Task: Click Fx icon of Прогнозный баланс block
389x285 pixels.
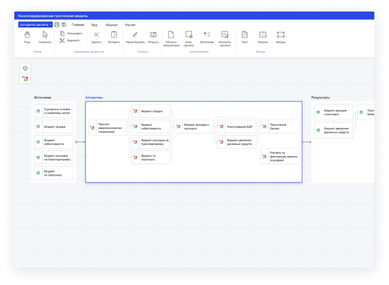Action: 264,127
